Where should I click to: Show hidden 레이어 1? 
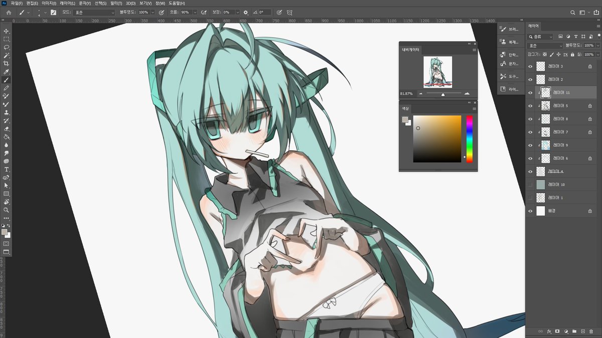(530, 198)
